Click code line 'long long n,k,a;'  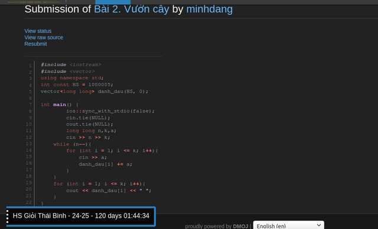(x=91, y=131)
